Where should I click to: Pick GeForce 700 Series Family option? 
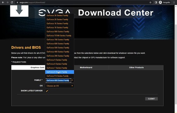pos(60,40)
